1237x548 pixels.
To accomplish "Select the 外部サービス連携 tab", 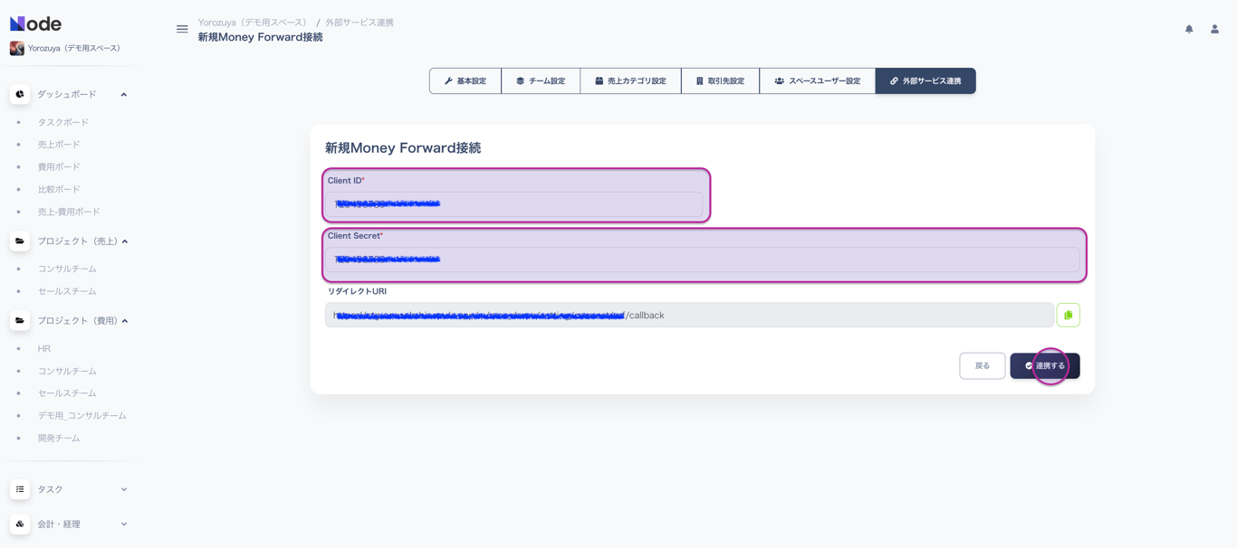I will 925,80.
